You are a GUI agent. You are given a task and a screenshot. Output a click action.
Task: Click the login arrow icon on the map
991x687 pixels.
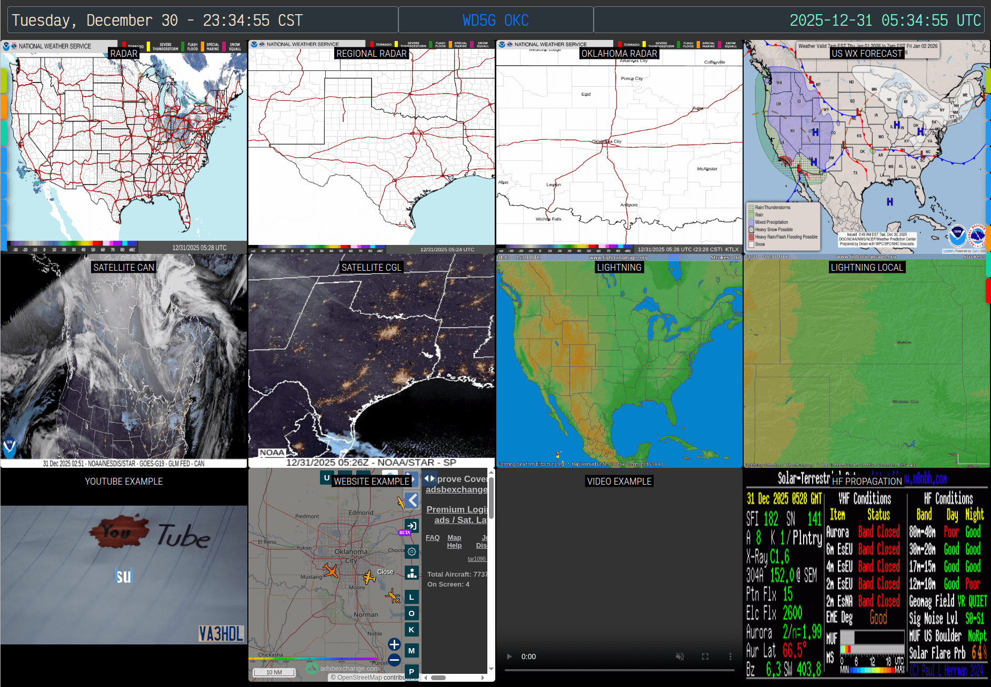pyautogui.click(x=412, y=526)
